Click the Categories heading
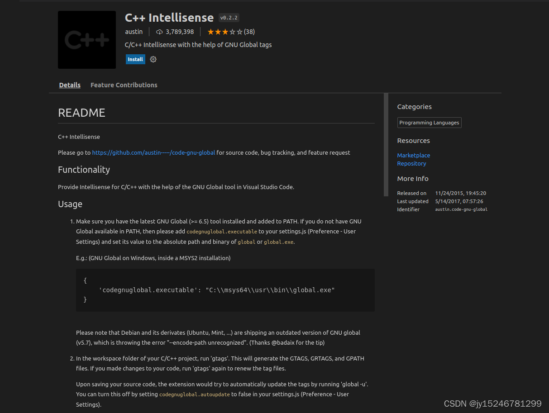The height and width of the screenshot is (413, 549). 415,107
